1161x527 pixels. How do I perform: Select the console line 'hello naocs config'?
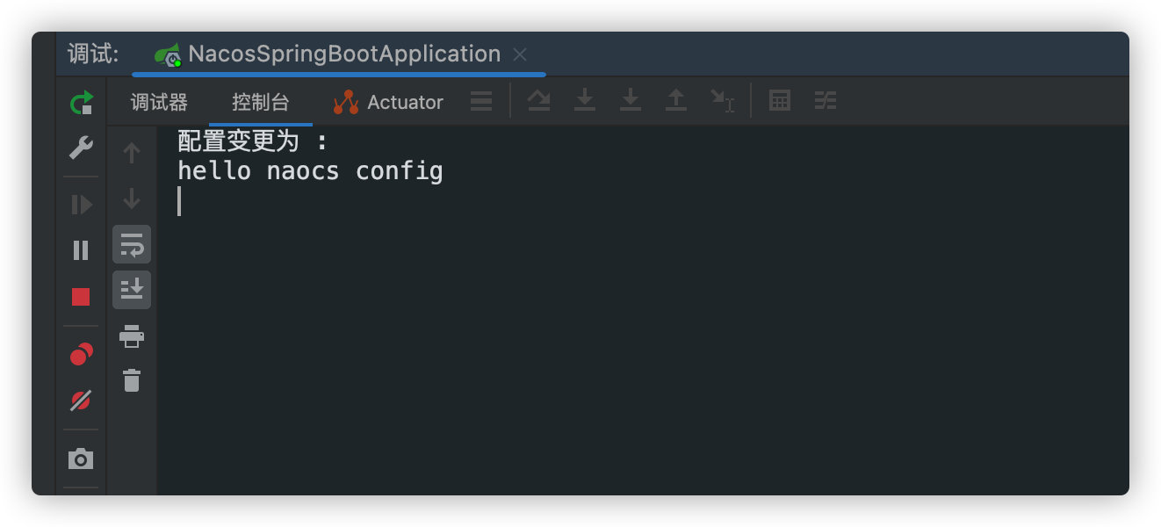tap(311, 171)
